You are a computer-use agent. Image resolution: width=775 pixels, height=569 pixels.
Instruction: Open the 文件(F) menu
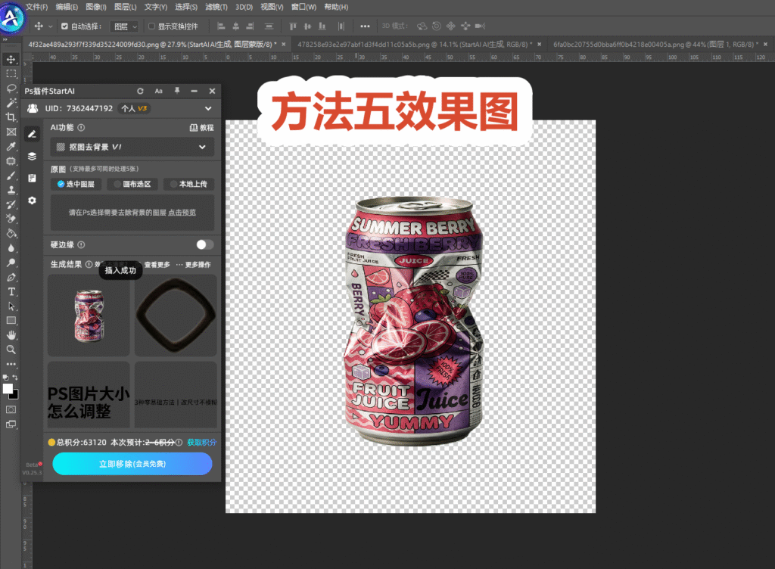[36, 7]
